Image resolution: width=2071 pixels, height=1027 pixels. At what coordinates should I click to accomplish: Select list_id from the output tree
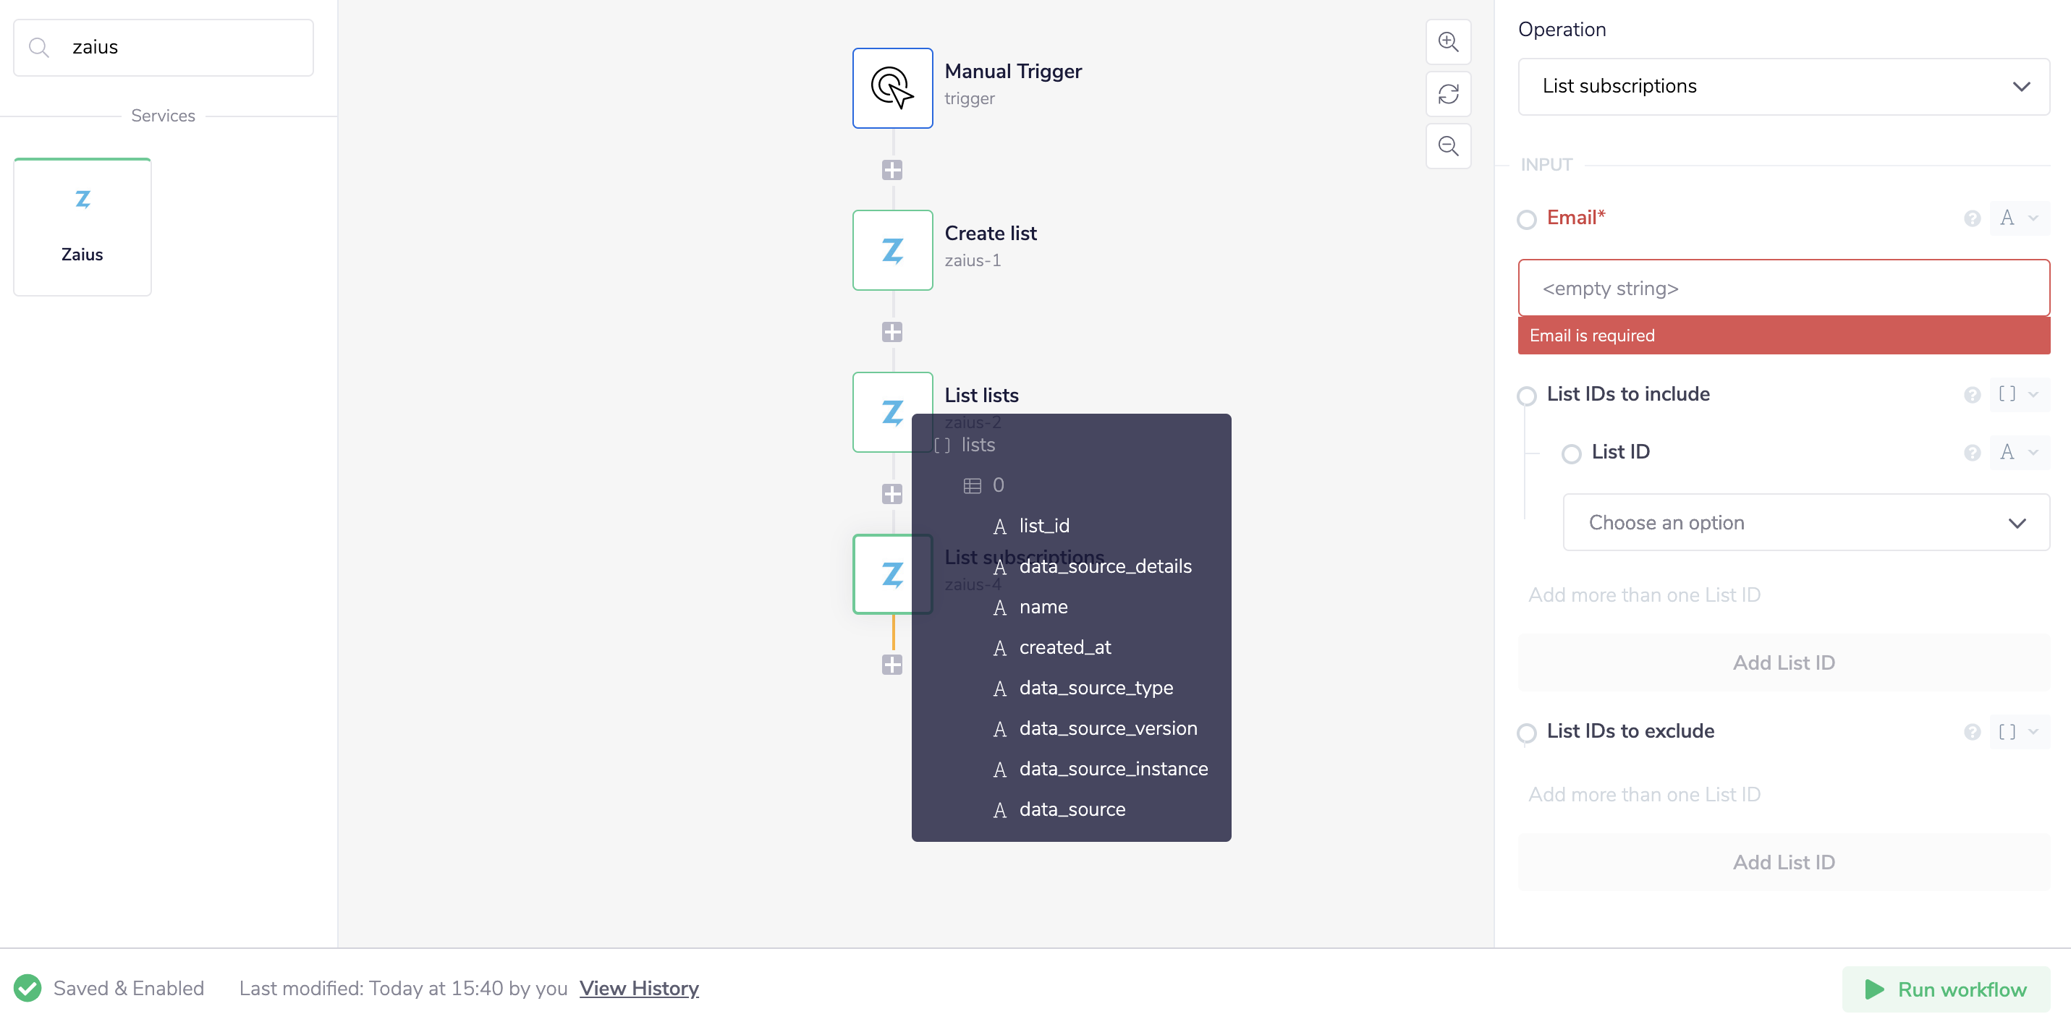(1043, 527)
